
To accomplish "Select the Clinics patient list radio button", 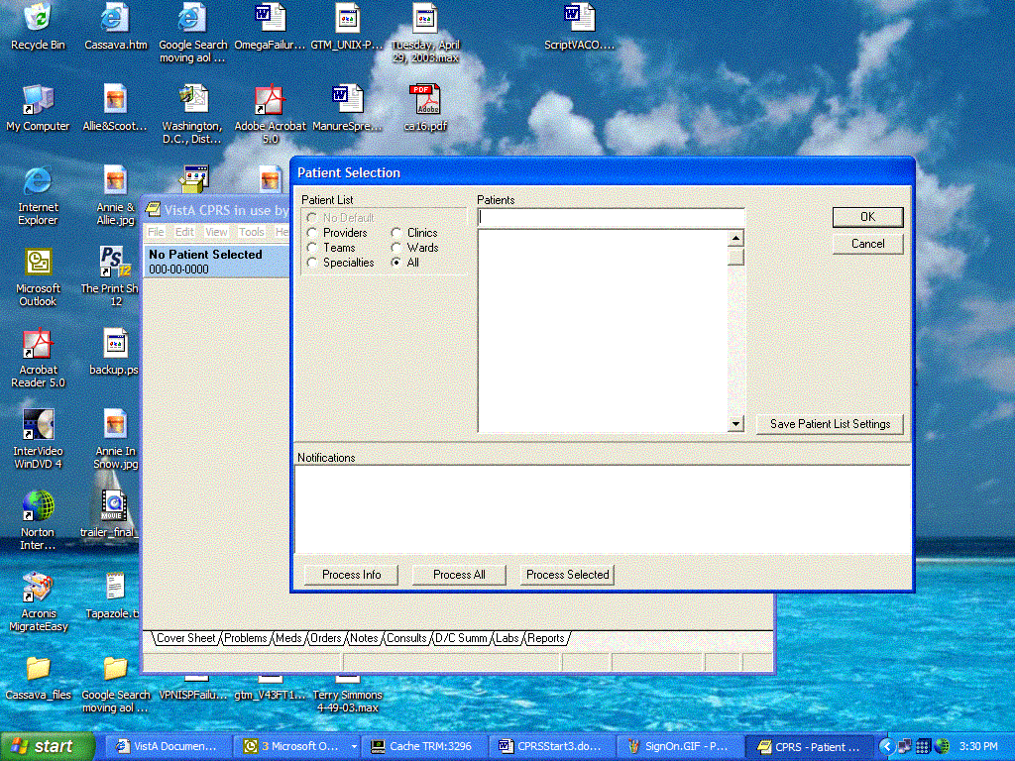I will pyautogui.click(x=396, y=232).
